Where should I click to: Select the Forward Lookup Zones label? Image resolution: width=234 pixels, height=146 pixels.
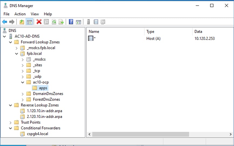coord(40,42)
